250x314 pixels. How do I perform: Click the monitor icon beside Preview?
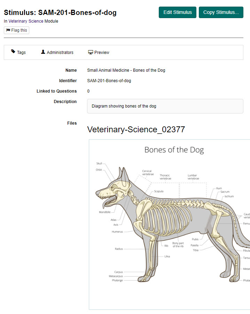(91, 53)
